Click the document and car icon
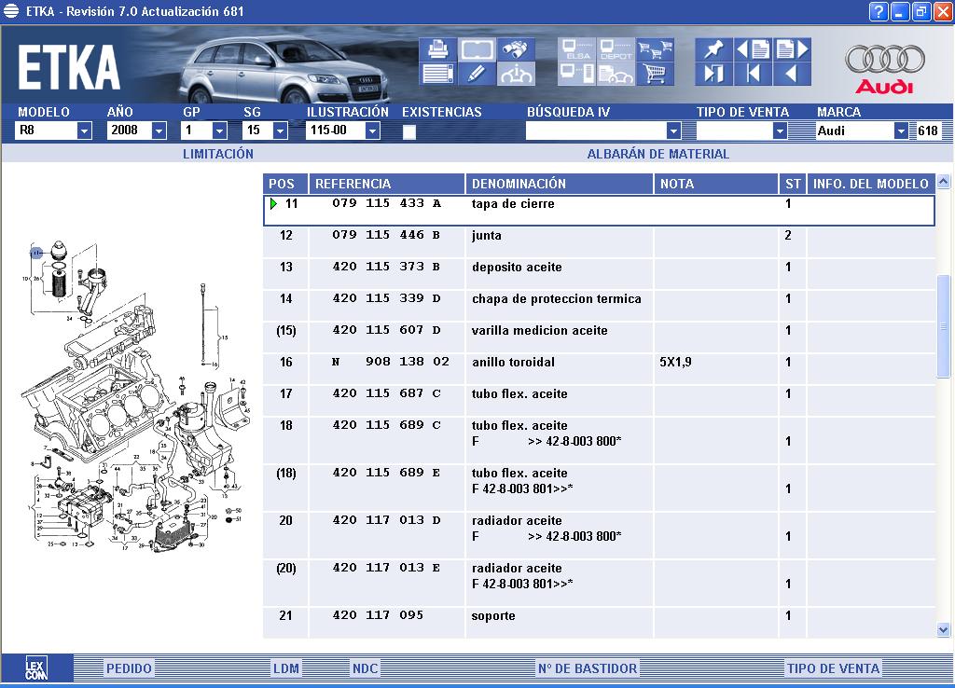 point(616,74)
